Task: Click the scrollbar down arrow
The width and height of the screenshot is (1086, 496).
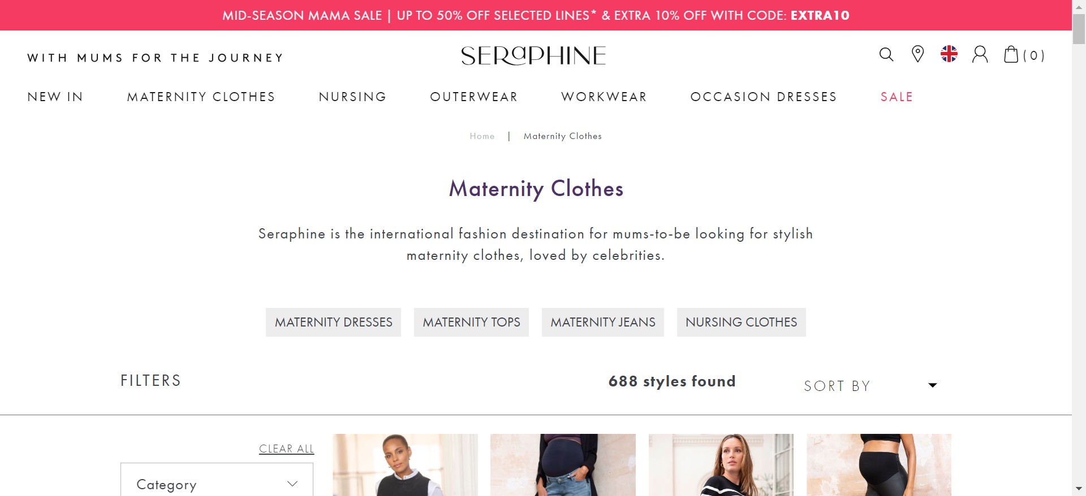Action: [x=1079, y=489]
